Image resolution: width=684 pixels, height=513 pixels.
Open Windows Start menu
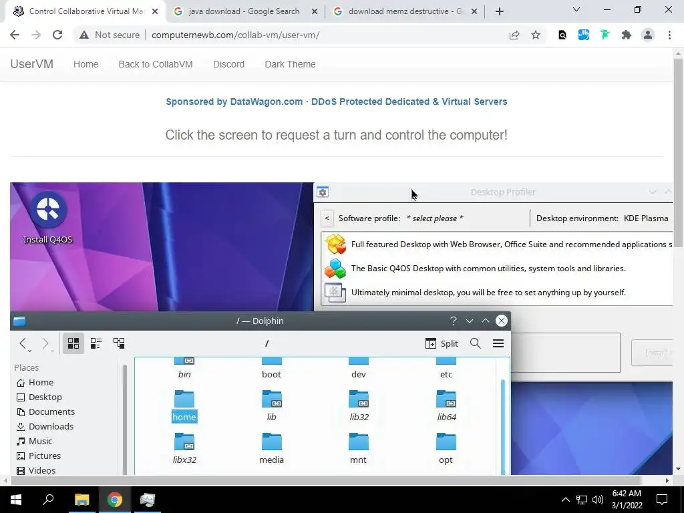point(16,500)
